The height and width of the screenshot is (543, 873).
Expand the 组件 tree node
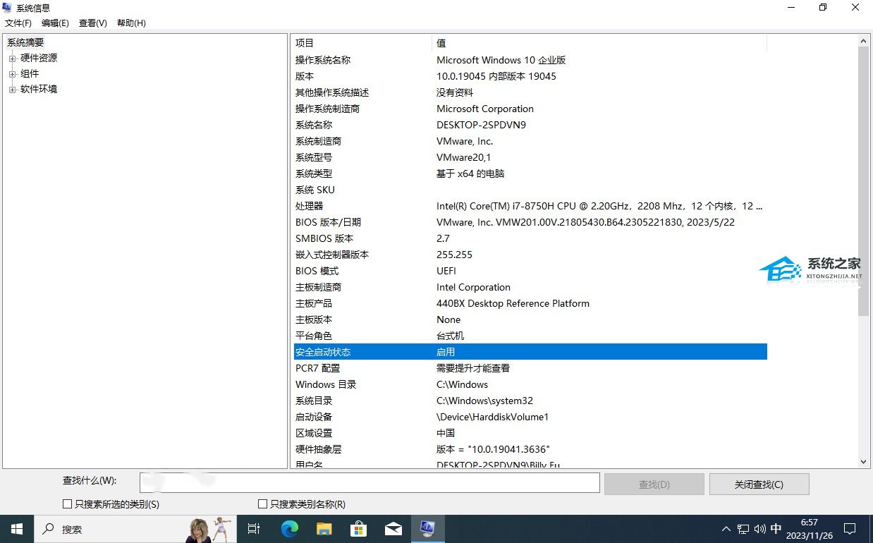point(12,74)
